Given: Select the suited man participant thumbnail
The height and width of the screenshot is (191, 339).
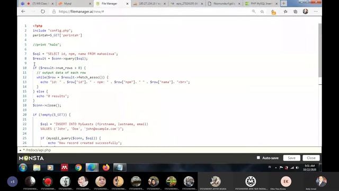Looking at the screenshot, I should [x=321, y=181].
